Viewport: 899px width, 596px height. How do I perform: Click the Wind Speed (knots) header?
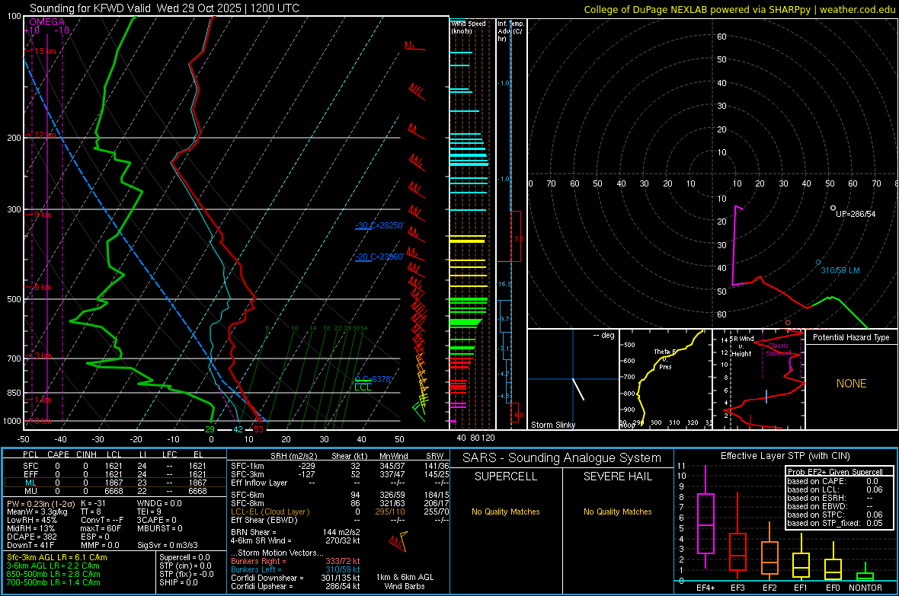point(468,27)
